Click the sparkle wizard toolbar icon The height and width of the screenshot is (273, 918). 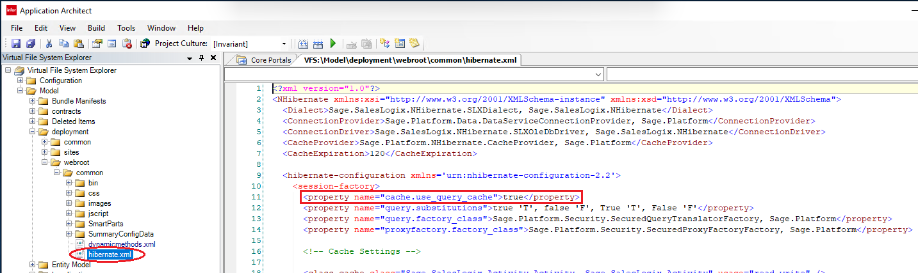385,43
